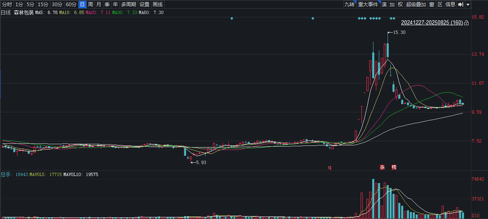Image resolution: width=488 pixels, height=219 pixels.
Task: Click the jump-to-end arrow icon
Action: coord(461,5)
